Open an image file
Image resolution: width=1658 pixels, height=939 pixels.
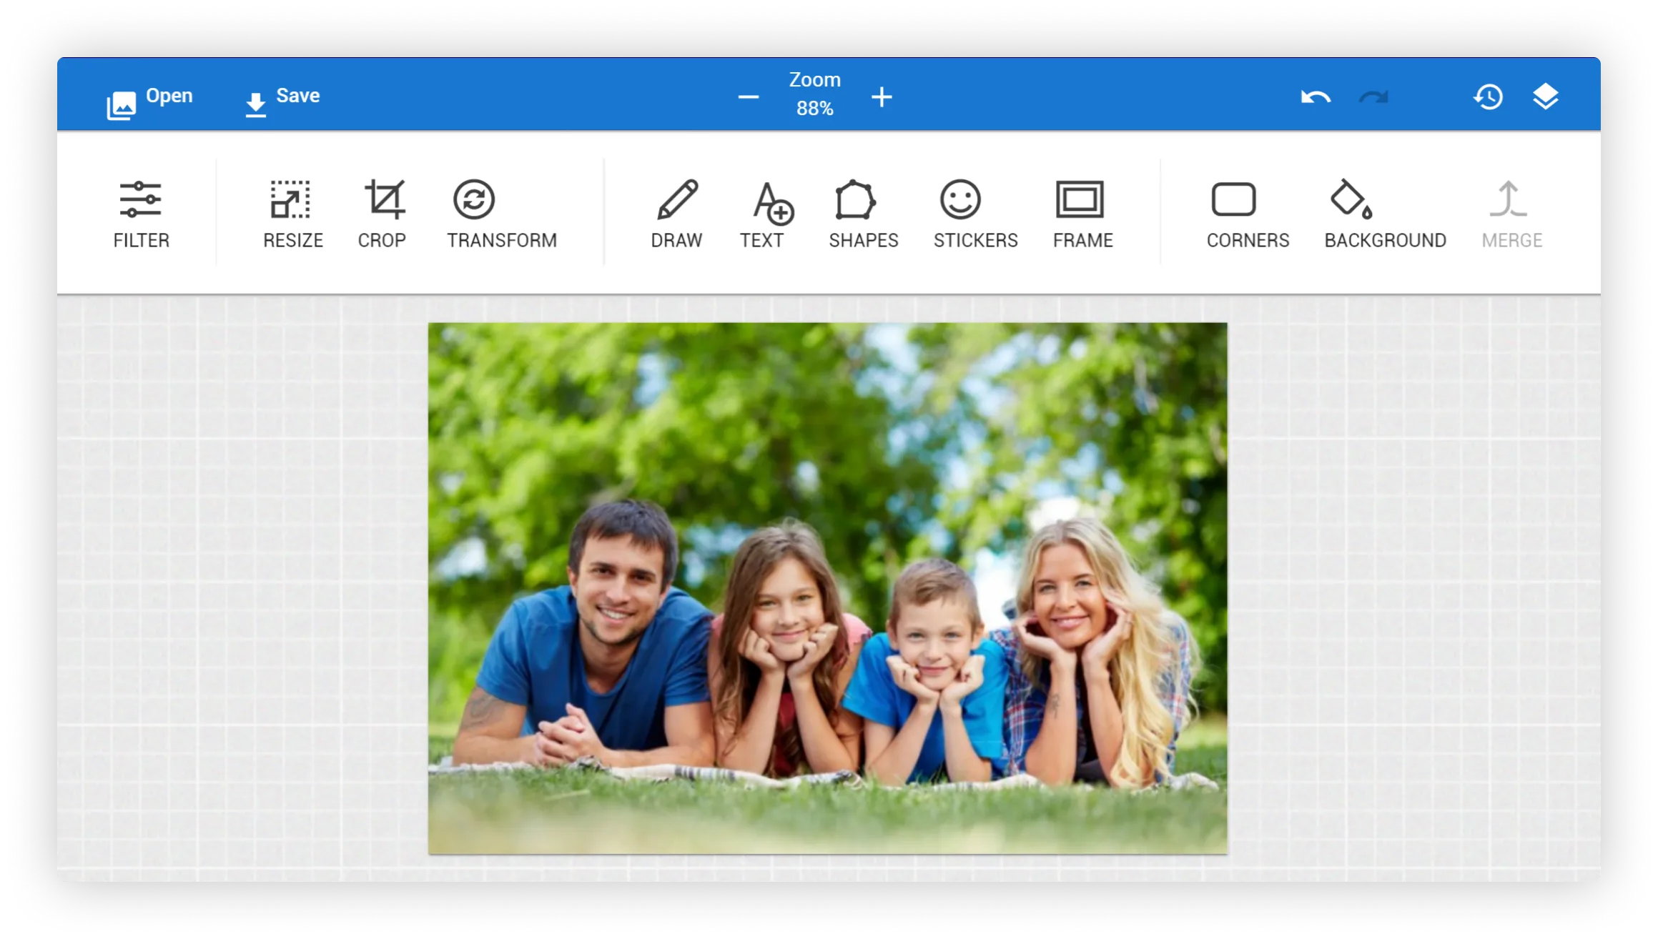149,95
